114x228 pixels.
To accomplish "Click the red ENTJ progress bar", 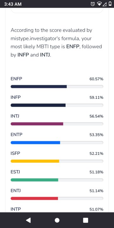I will coord(57,199).
